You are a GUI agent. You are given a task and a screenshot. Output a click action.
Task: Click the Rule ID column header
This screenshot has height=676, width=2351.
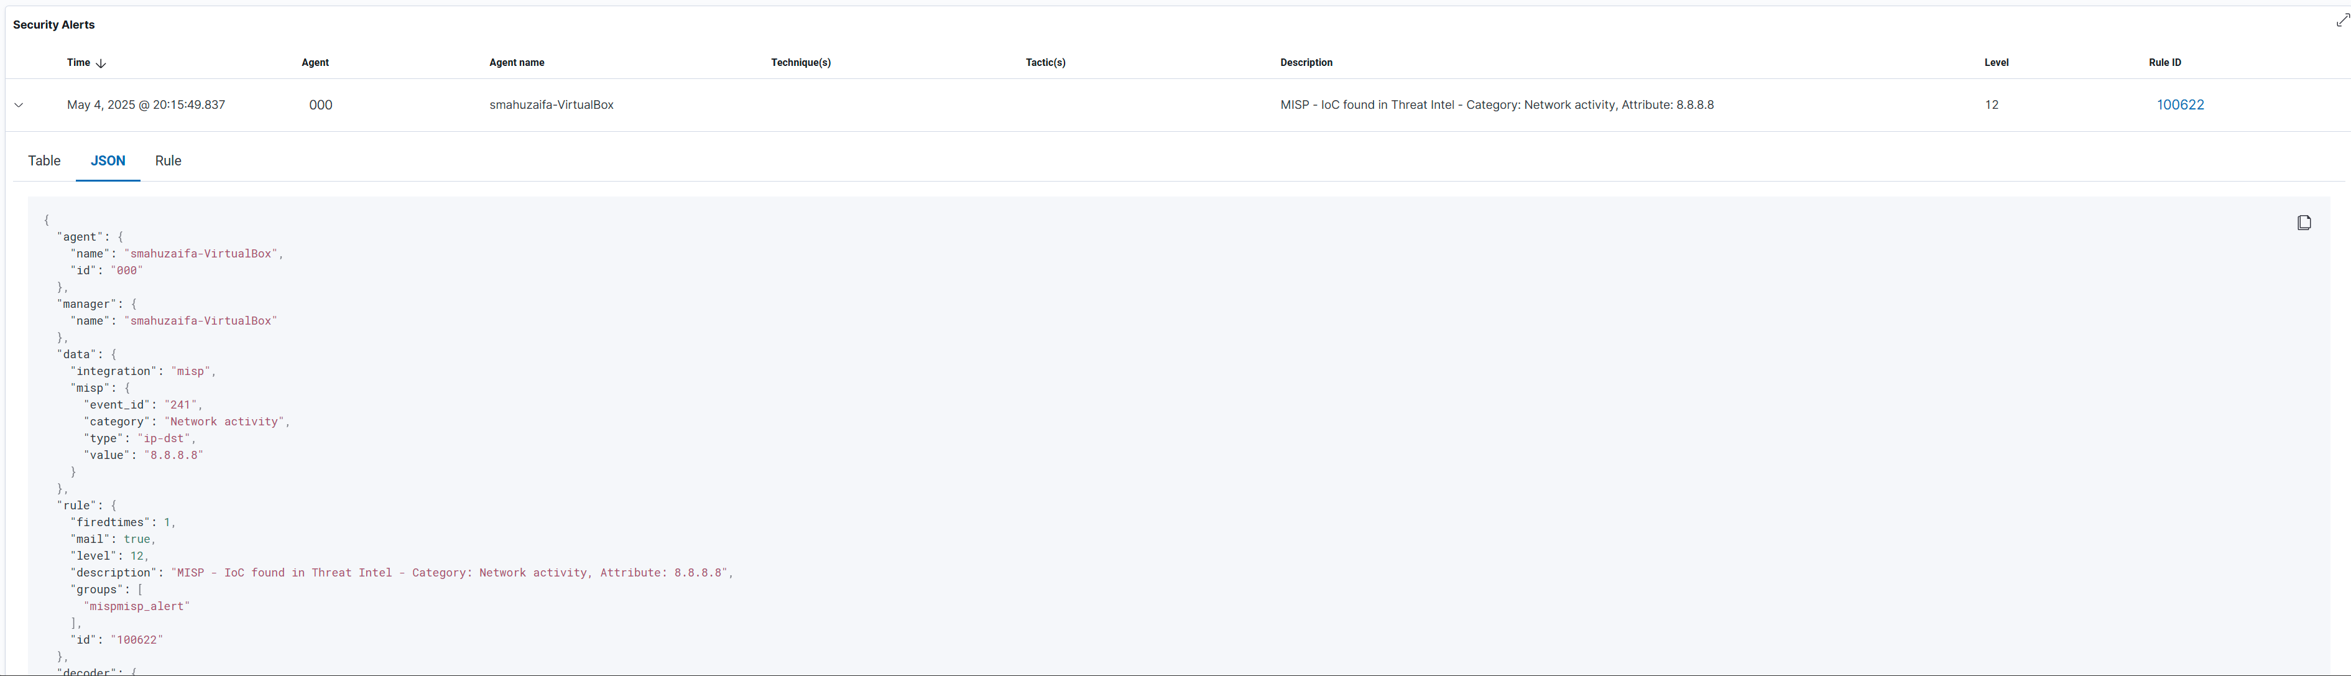[2165, 63]
